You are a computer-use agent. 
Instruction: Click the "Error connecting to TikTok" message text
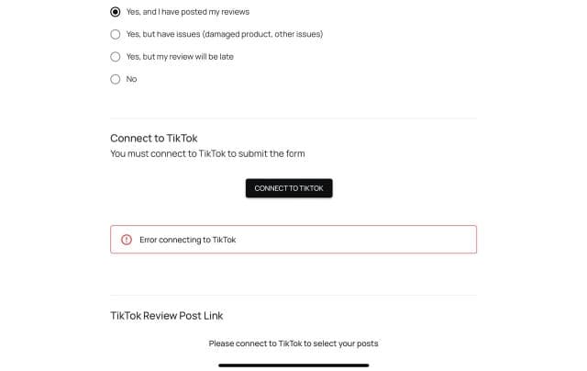tap(187, 240)
